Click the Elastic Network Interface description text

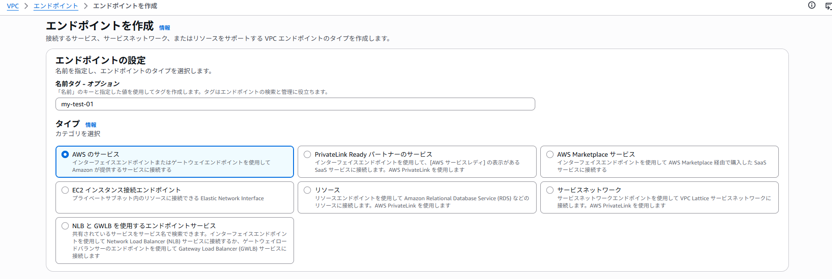point(168,198)
